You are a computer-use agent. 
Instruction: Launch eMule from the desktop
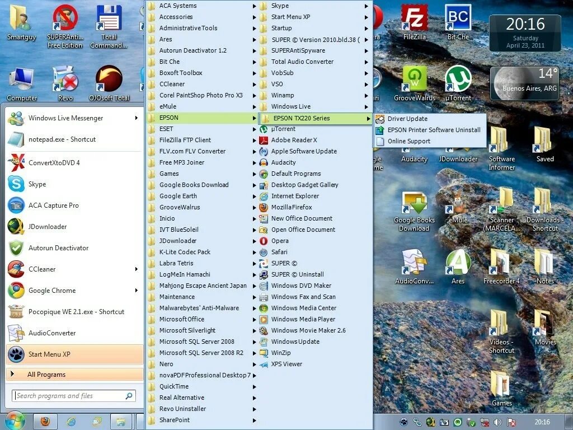[x=458, y=207]
